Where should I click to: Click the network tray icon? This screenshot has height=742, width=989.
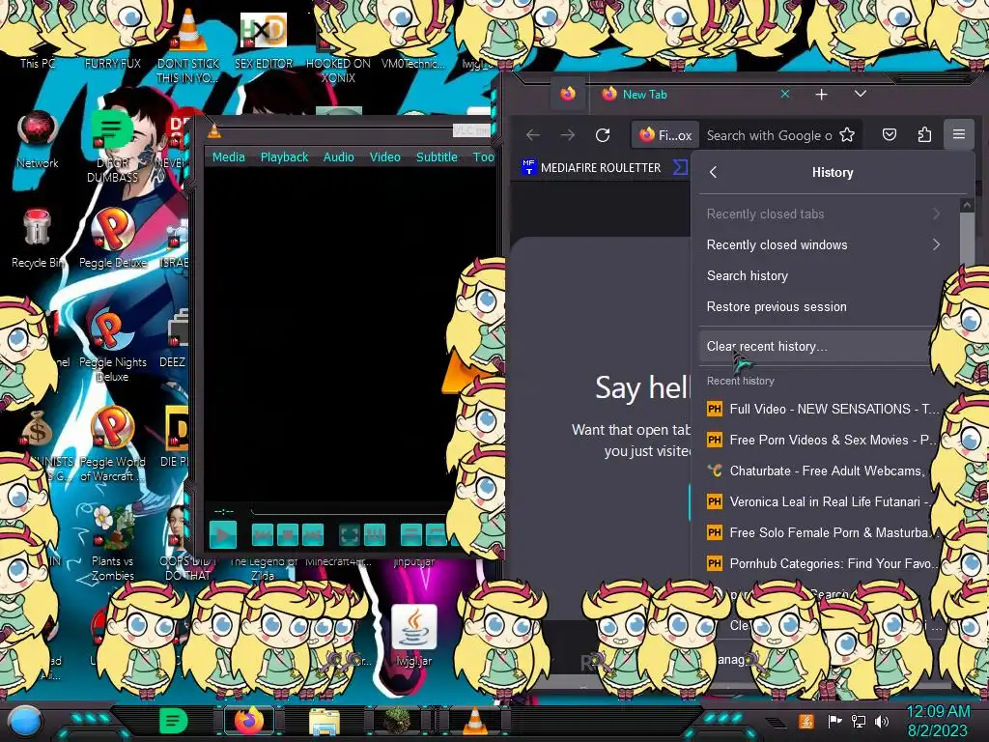click(859, 721)
